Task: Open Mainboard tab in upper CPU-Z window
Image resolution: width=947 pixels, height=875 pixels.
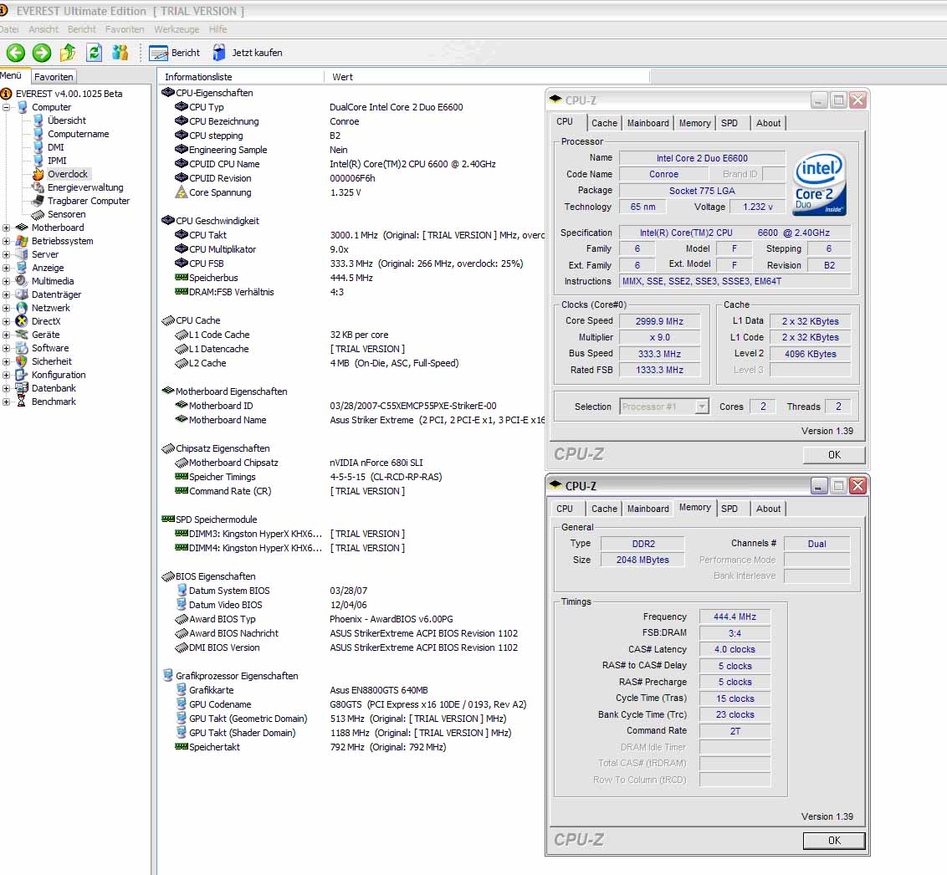Action: tap(648, 123)
